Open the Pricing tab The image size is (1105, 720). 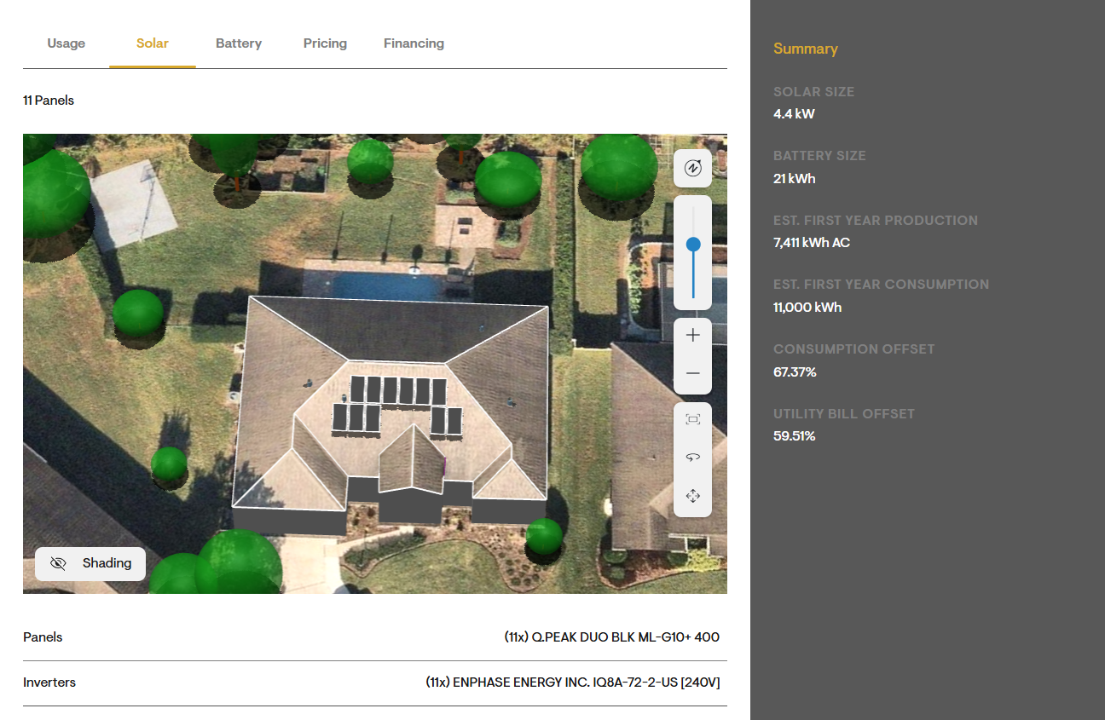[x=325, y=43]
